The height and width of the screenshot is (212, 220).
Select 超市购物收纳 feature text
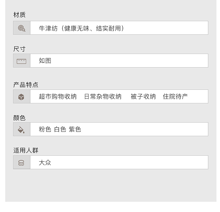[x=58, y=97]
